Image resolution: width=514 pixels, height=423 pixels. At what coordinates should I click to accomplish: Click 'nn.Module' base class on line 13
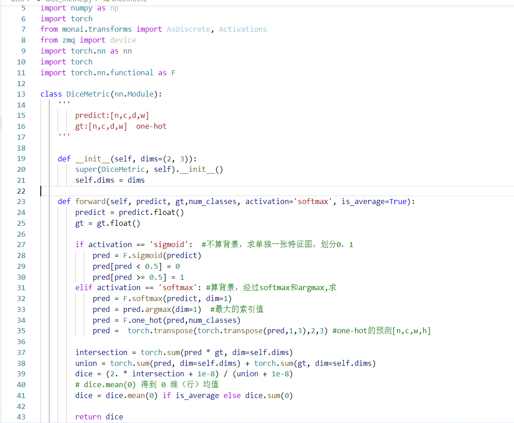pyautogui.click(x=134, y=94)
